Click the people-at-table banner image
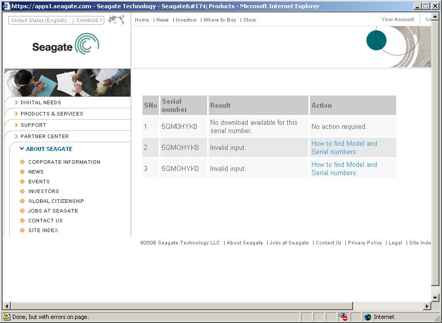442x323 pixels. pos(67,83)
